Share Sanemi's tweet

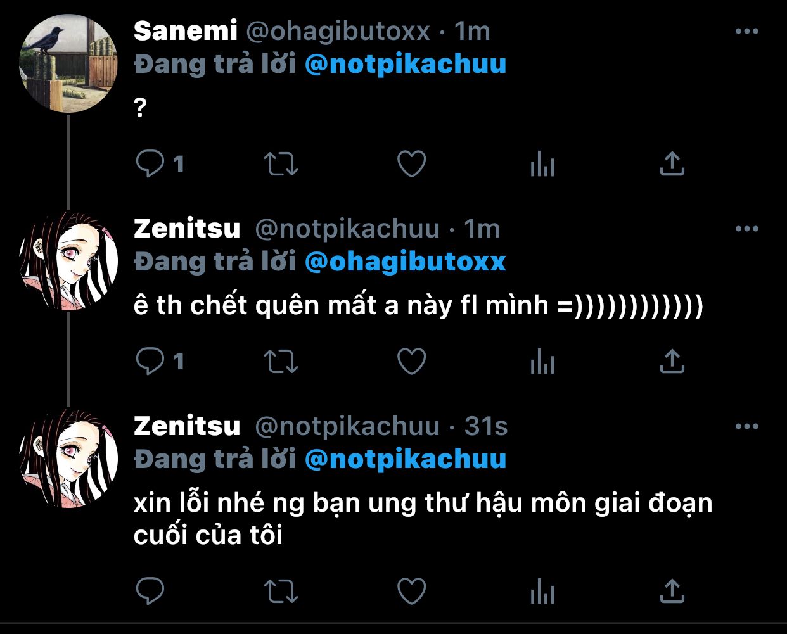click(x=672, y=164)
